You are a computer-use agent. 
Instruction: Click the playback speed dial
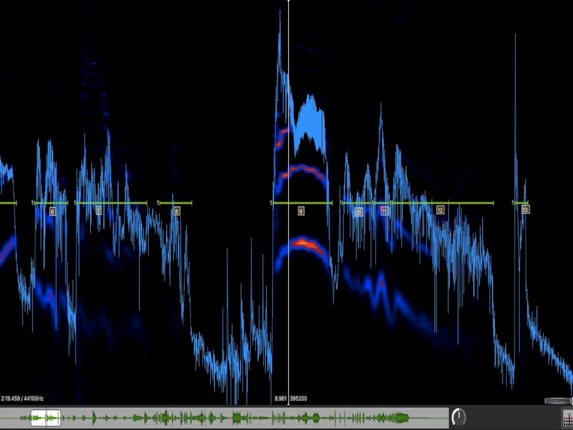click(x=458, y=417)
